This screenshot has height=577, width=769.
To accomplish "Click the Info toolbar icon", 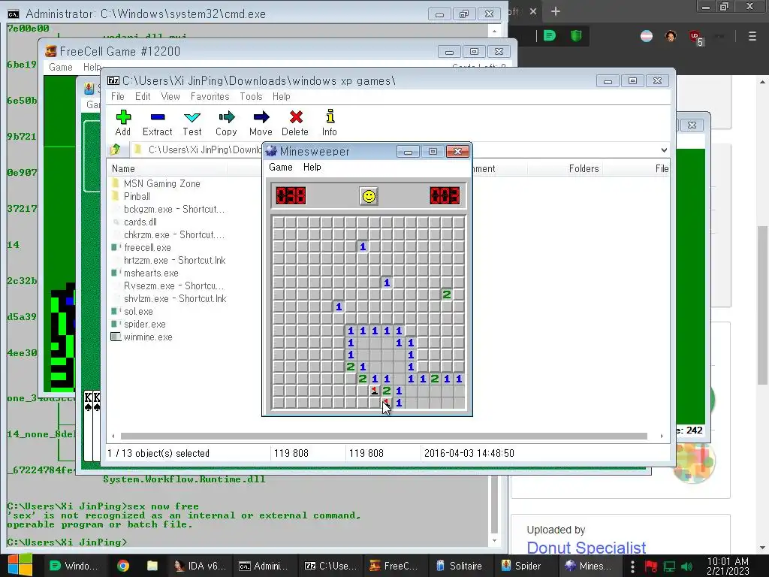I will (330, 122).
